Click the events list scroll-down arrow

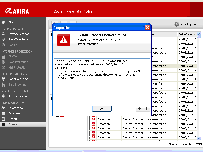pyautogui.click(x=199, y=139)
